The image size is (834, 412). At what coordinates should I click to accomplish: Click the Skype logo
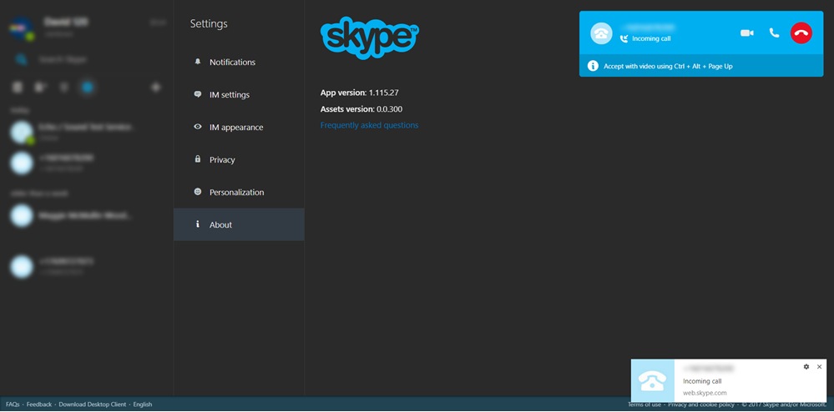pos(370,38)
